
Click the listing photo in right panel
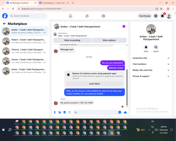click(151, 29)
